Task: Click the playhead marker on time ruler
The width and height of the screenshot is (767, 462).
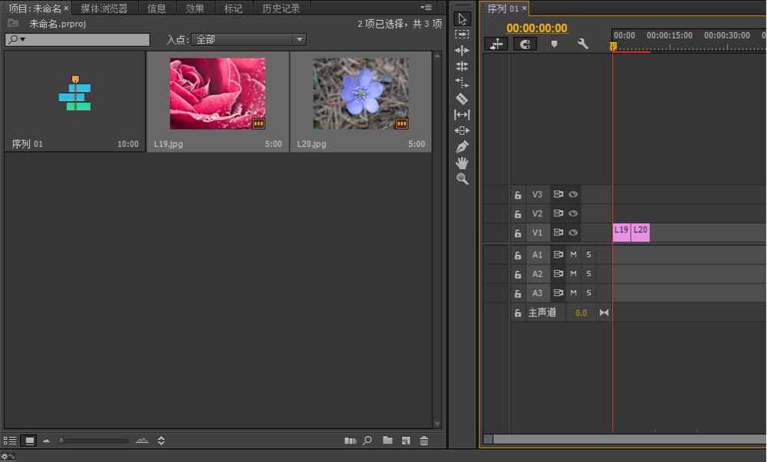Action: tap(613, 47)
